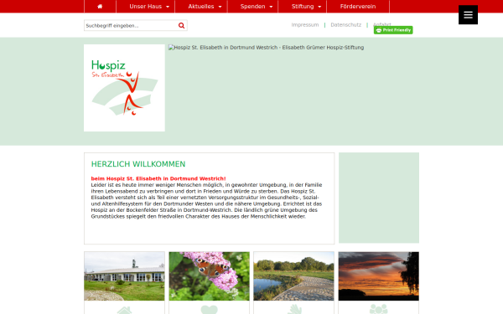Viewport: 503px width, 314px height.
Task: Open the Stiftung menu
Action: (x=303, y=7)
